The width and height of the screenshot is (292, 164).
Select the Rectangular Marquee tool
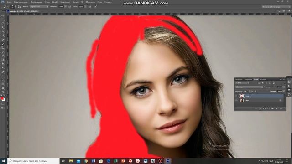[3, 20]
